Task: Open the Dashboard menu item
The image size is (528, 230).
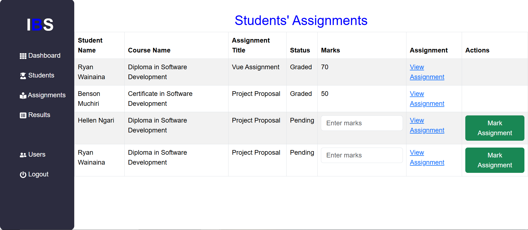Action: [44, 56]
